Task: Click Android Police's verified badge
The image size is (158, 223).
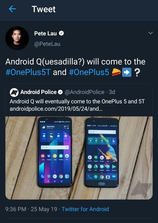Action: [x=60, y=92]
